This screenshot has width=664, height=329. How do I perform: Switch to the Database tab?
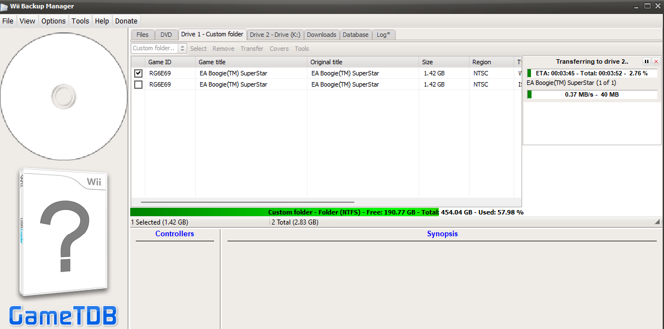pyautogui.click(x=355, y=35)
